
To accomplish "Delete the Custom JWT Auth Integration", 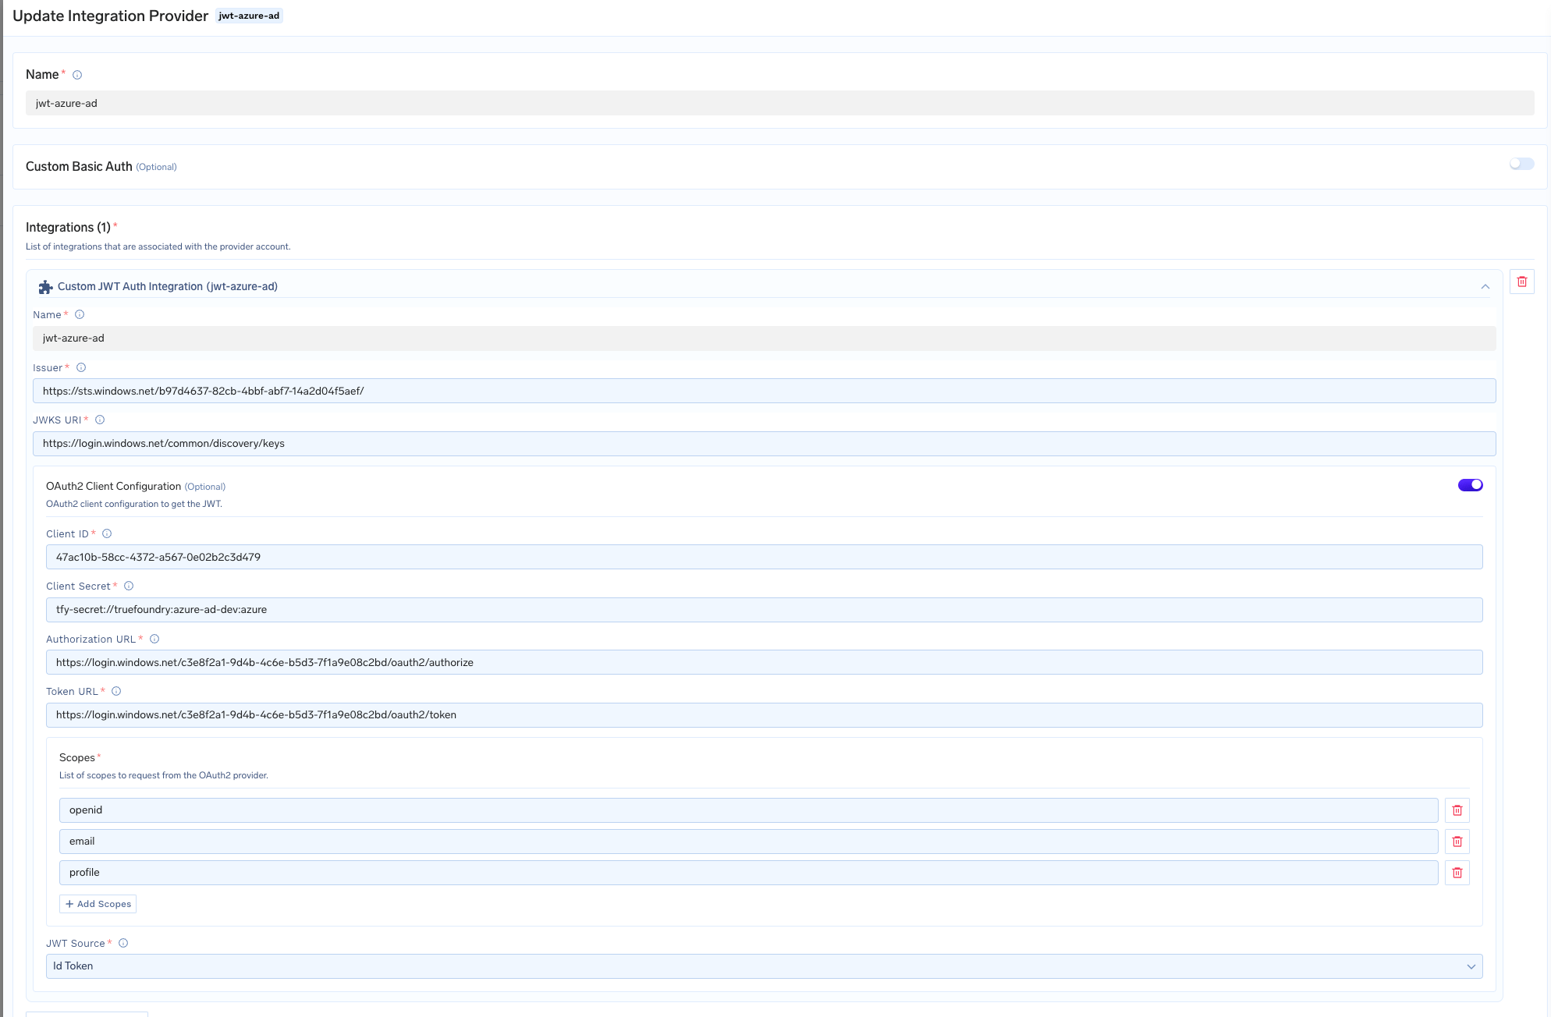I will (x=1521, y=282).
